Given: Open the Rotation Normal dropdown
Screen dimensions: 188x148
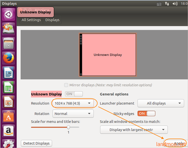Looking at the screenshot, I should [x=73, y=114].
